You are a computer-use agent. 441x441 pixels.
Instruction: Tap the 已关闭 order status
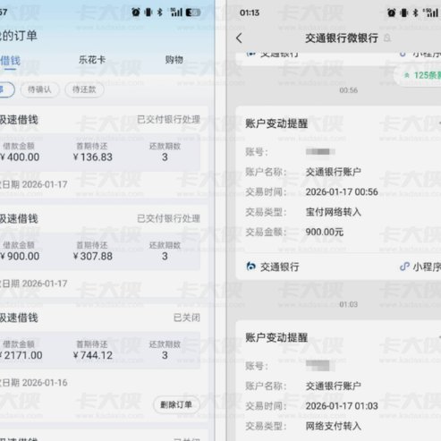[x=187, y=318]
